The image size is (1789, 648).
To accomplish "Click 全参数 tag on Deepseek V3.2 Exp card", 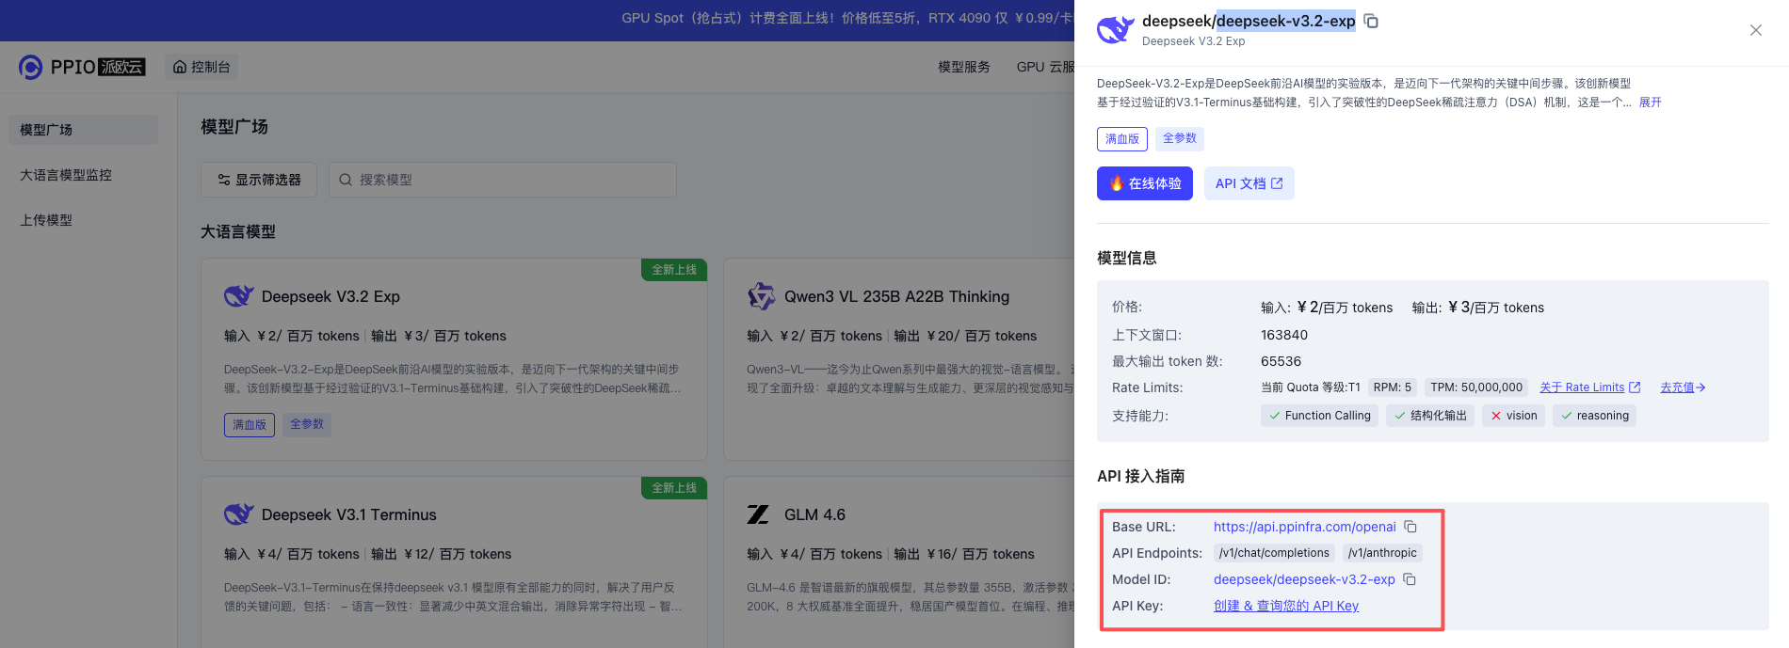I will (x=307, y=424).
